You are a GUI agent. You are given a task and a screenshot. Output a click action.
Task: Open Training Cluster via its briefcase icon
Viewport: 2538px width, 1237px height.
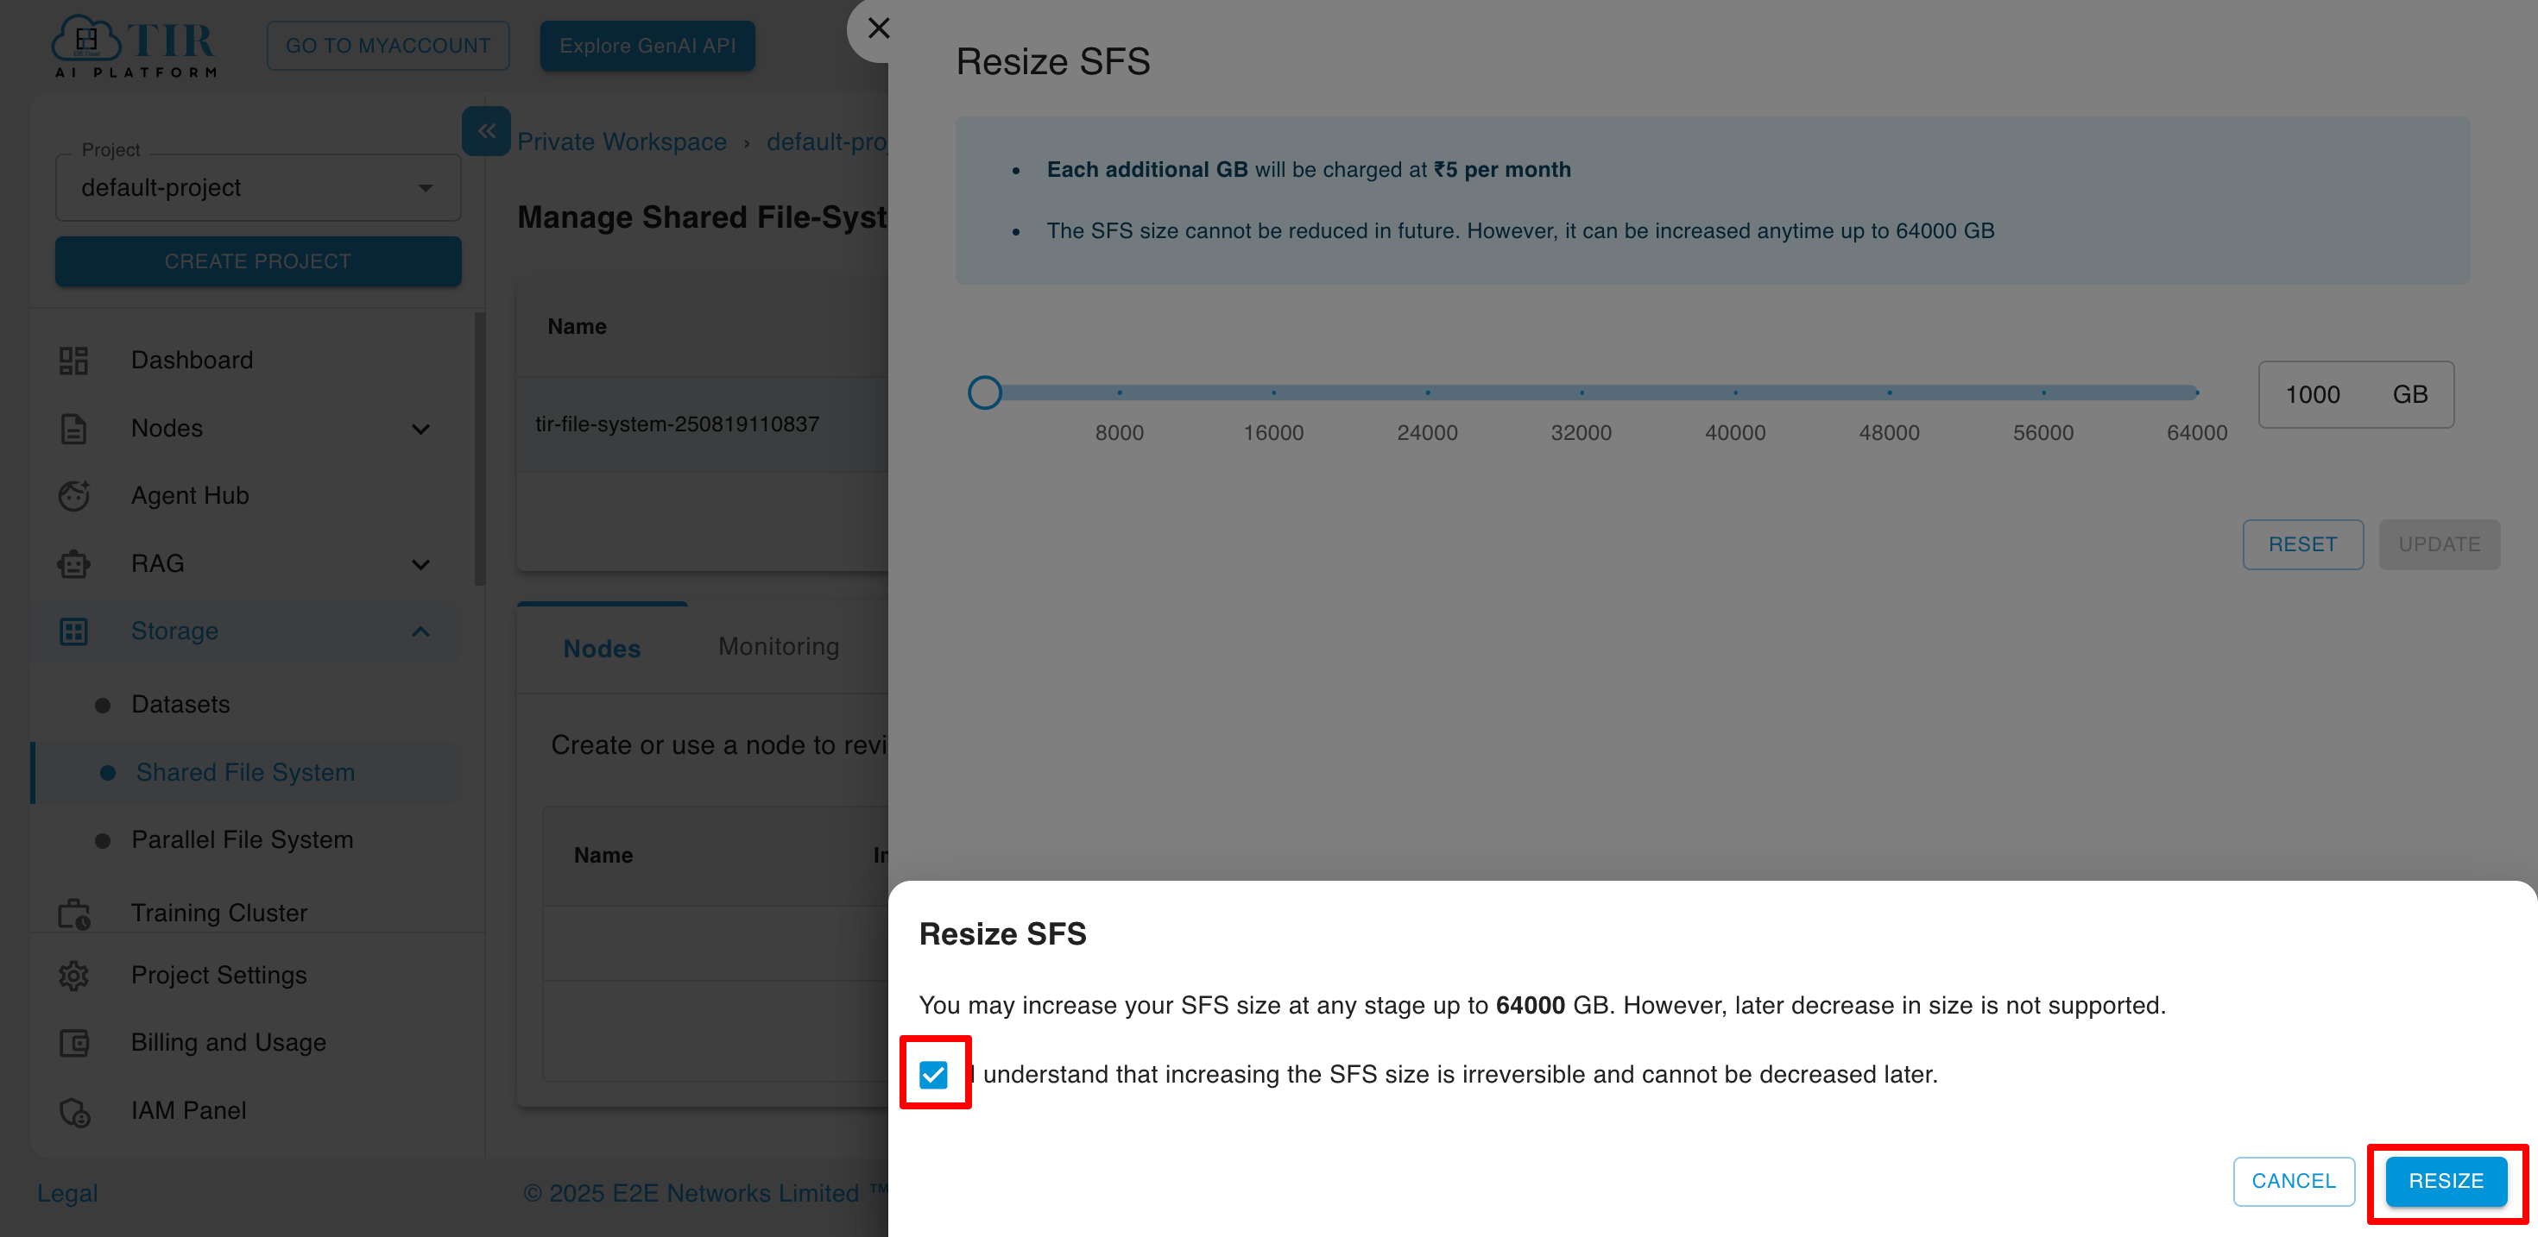(x=73, y=913)
